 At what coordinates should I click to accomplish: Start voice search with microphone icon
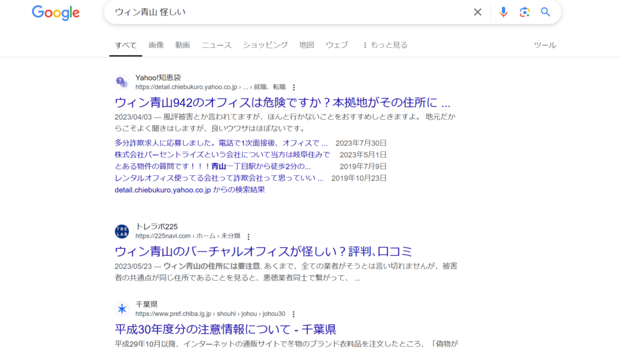503,12
